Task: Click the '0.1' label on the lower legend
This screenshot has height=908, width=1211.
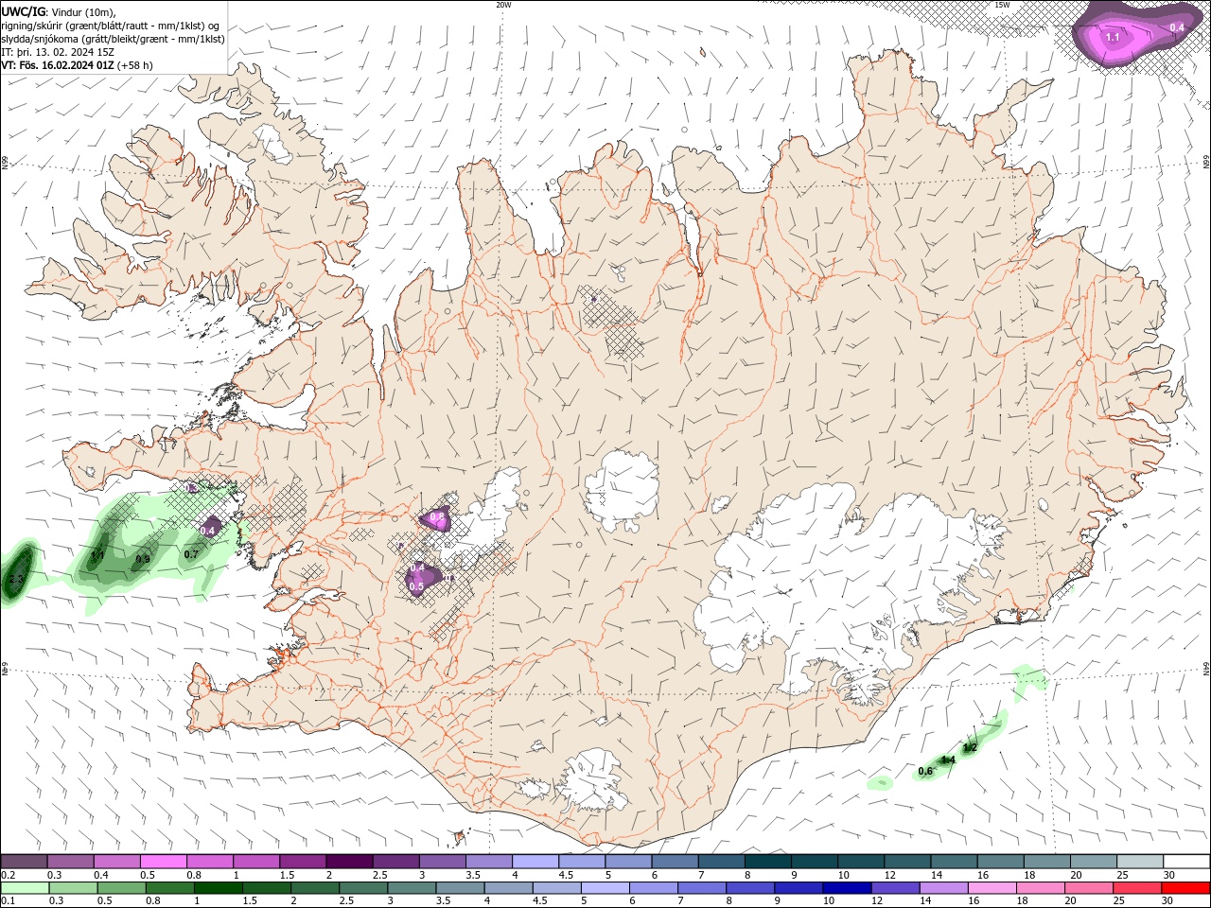Action: (x=9, y=901)
